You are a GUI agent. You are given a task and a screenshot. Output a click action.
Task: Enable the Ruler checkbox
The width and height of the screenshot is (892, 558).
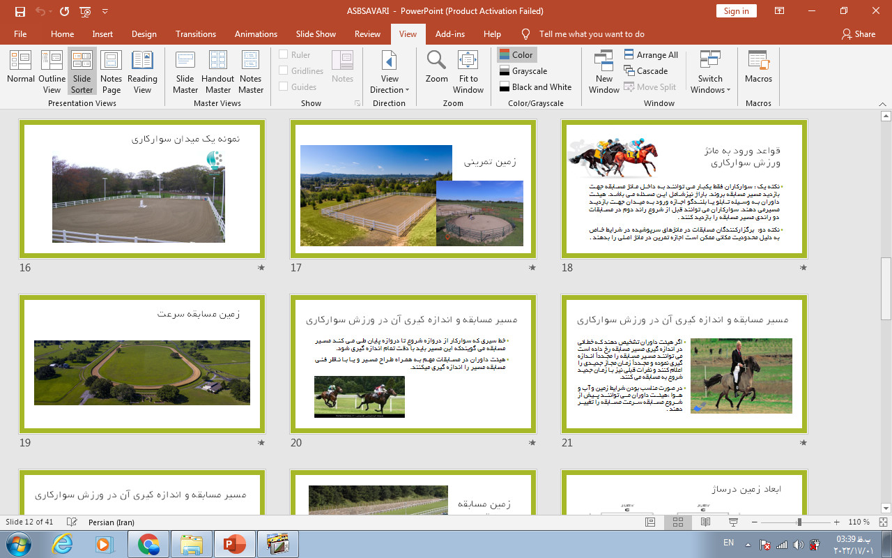(284, 55)
